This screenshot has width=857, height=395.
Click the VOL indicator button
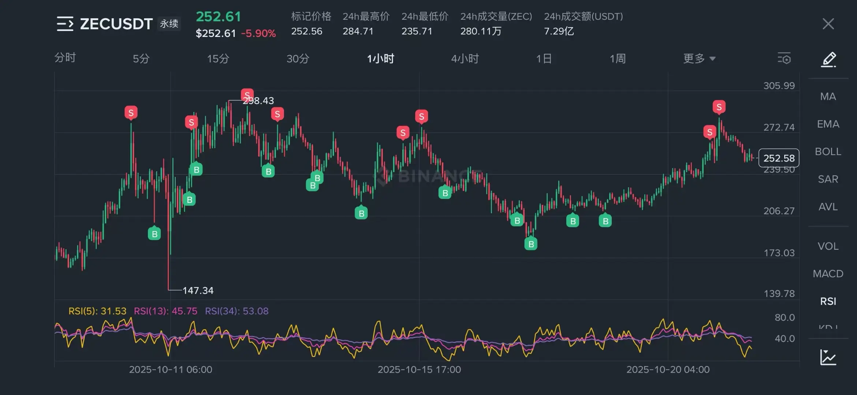(828, 246)
